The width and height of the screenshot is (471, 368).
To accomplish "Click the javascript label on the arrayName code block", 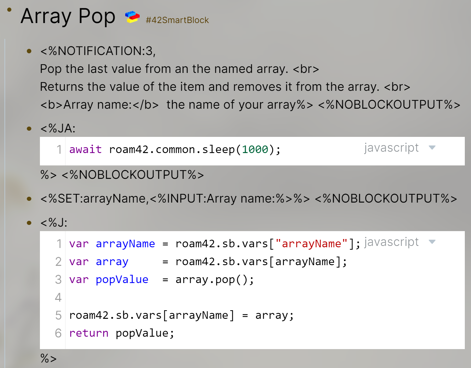I will 391,242.
